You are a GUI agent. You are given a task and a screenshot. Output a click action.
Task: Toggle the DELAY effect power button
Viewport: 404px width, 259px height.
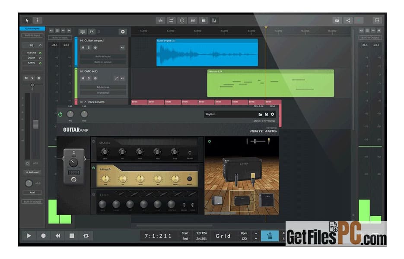(x=40, y=58)
